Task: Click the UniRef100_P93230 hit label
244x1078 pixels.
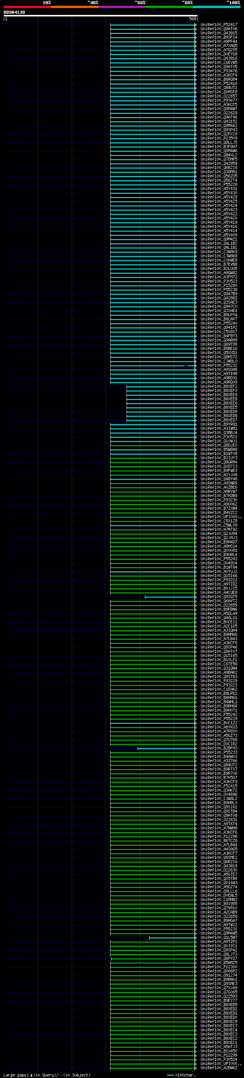Action: pos(219,500)
